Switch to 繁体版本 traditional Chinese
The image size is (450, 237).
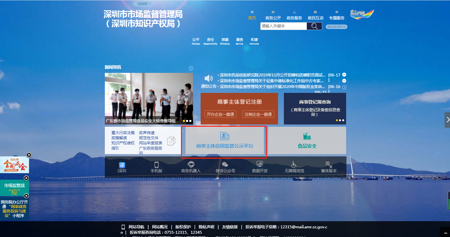329,167
